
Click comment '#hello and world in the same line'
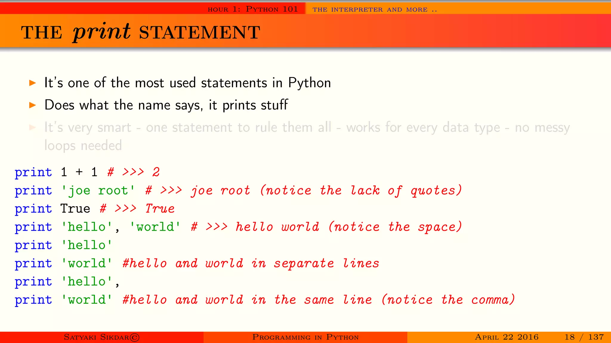tap(247, 300)
